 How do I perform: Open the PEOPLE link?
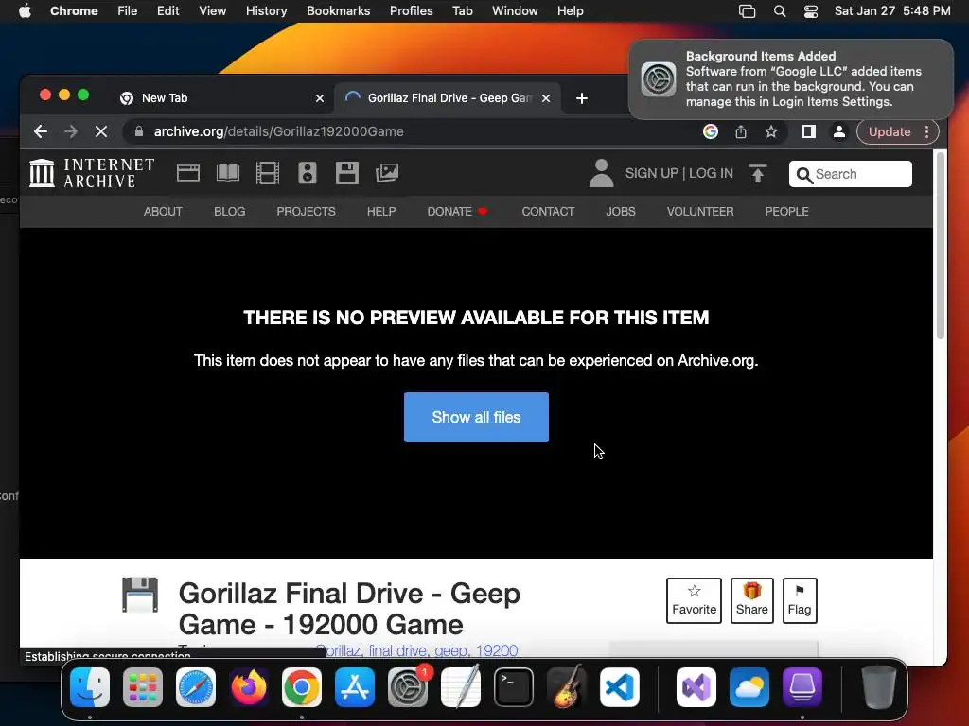[786, 211]
